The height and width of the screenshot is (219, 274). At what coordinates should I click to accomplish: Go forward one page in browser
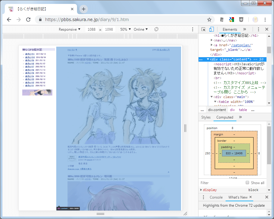tap(19, 20)
